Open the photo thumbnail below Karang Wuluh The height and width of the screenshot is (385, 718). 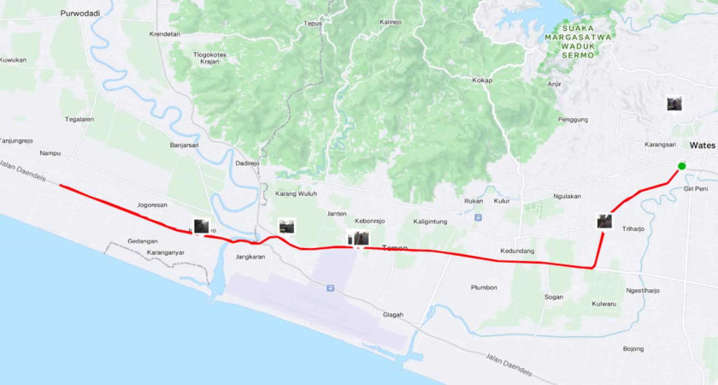287,226
